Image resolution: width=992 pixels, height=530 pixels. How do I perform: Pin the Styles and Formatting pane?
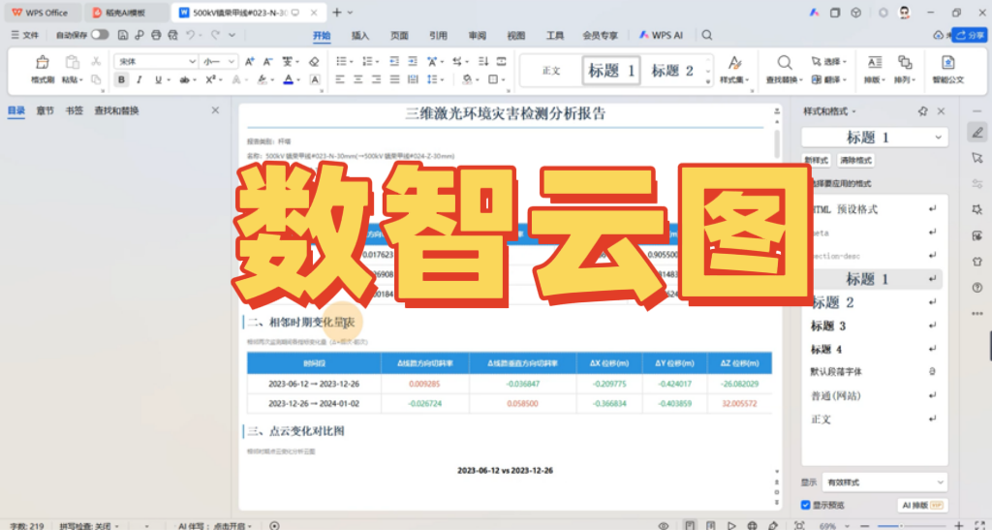(x=922, y=111)
